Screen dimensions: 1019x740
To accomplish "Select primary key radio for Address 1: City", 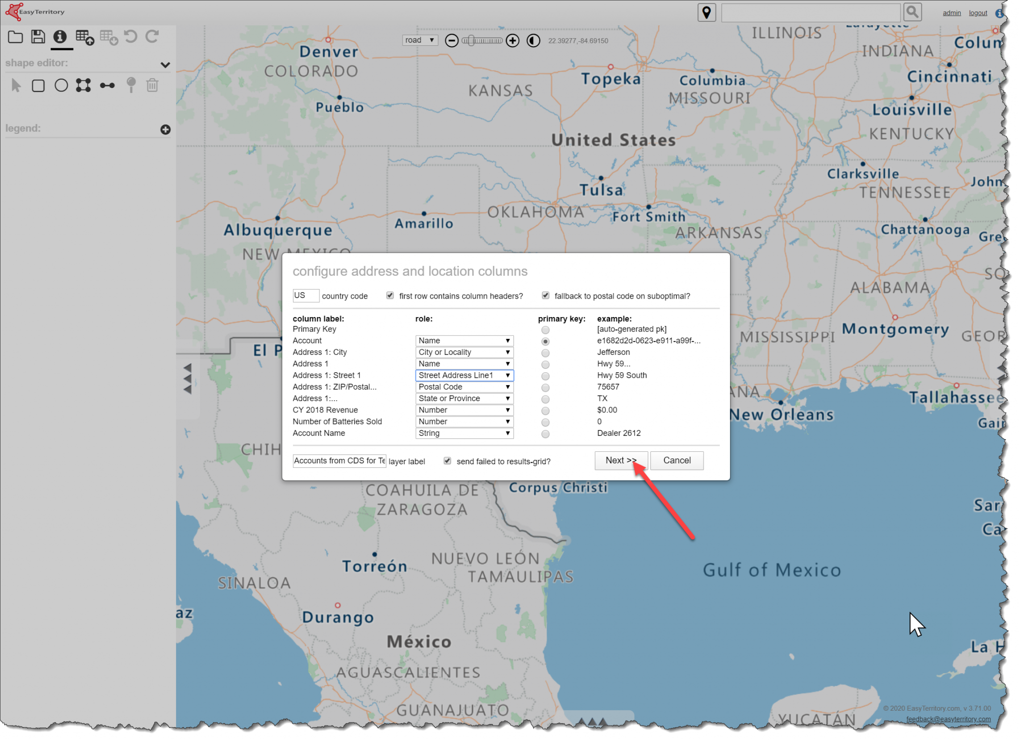I will pos(545,353).
